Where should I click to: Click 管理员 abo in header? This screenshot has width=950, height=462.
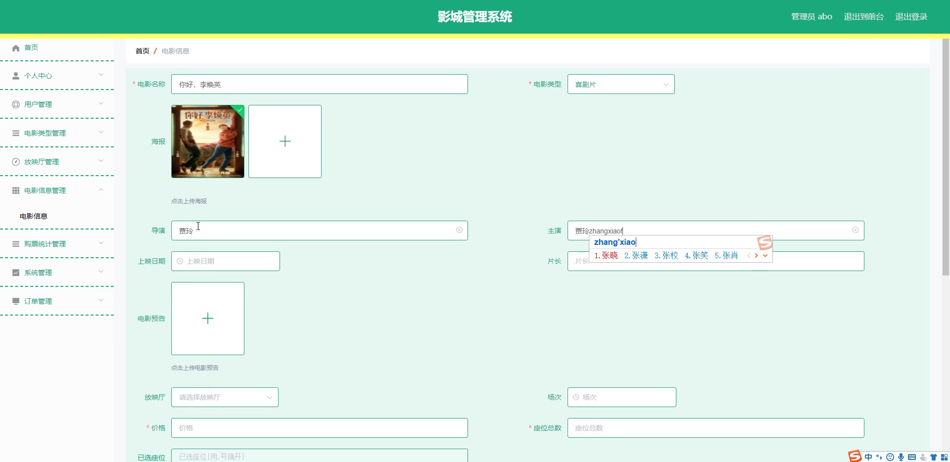811,17
